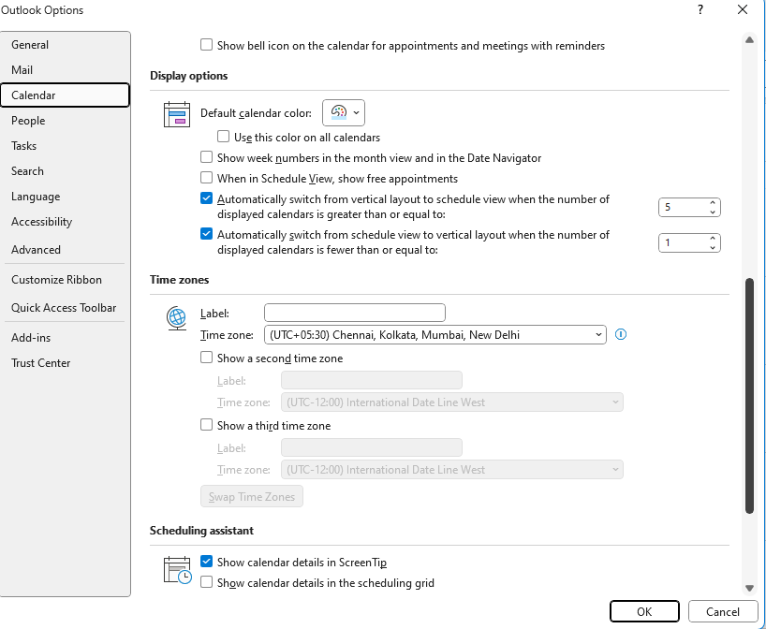The image size is (766, 629).
Task: Click the question mark help icon
Action: (x=700, y=9)
